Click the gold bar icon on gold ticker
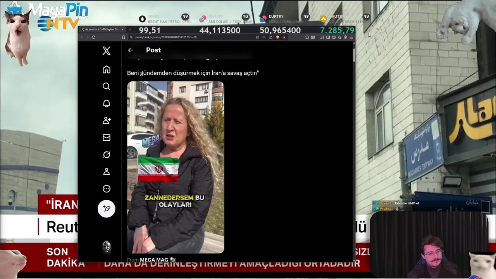Screen dimensions: 496x279 click(323, 19)
